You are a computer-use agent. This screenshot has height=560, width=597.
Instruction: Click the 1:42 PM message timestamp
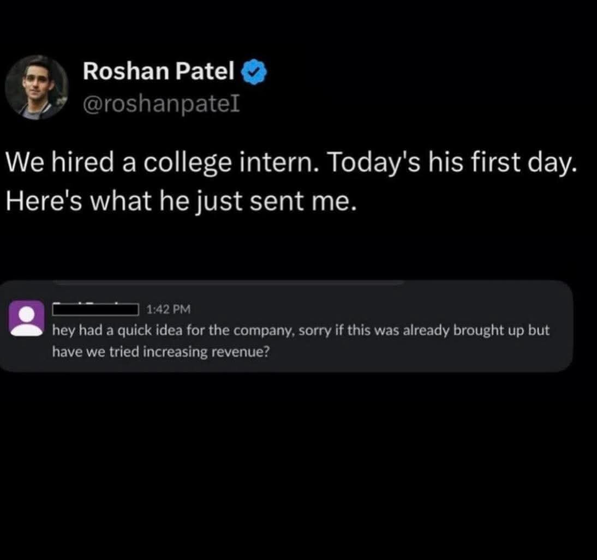[169, 310]
